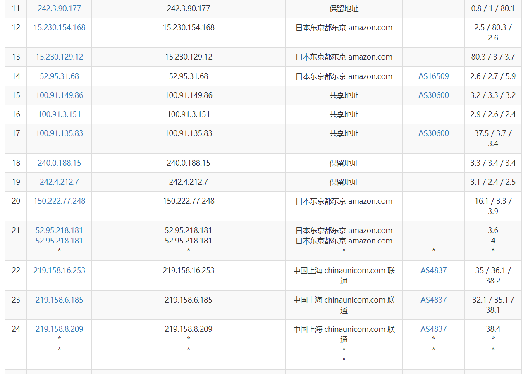Select the AS4837 link in hop 24

pos(433,329)
